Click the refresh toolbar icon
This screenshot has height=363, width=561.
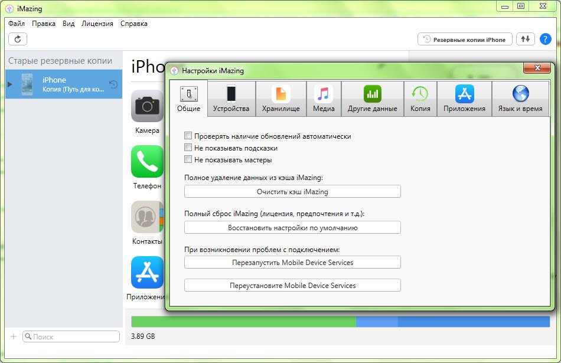point(18,39)
